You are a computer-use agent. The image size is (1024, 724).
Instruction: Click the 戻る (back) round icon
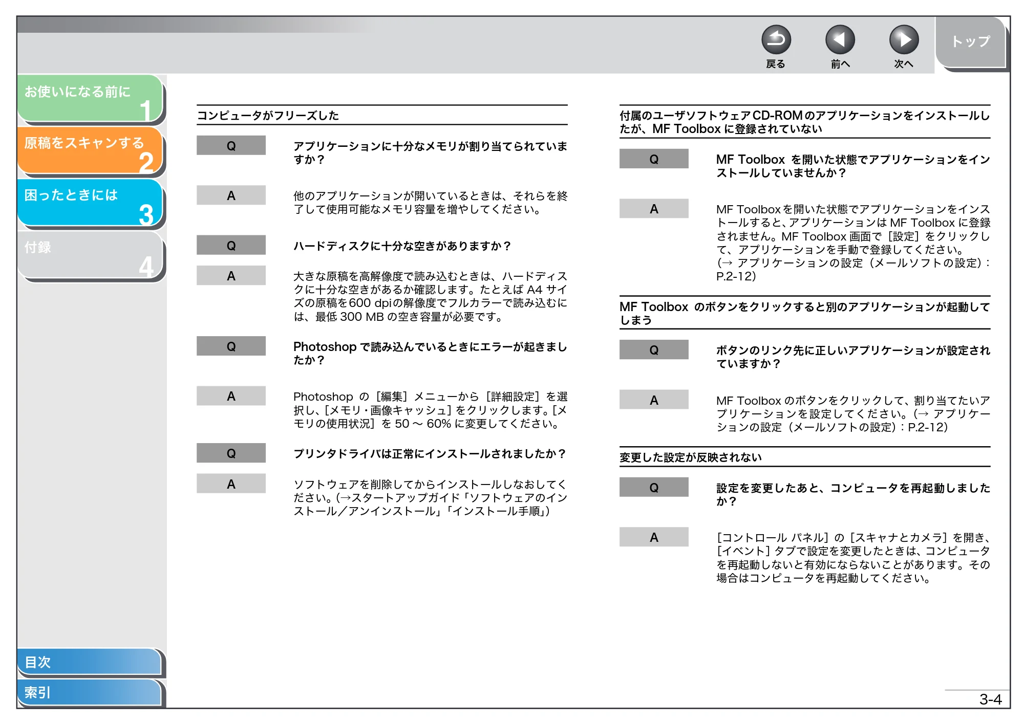tap(776, 40)
